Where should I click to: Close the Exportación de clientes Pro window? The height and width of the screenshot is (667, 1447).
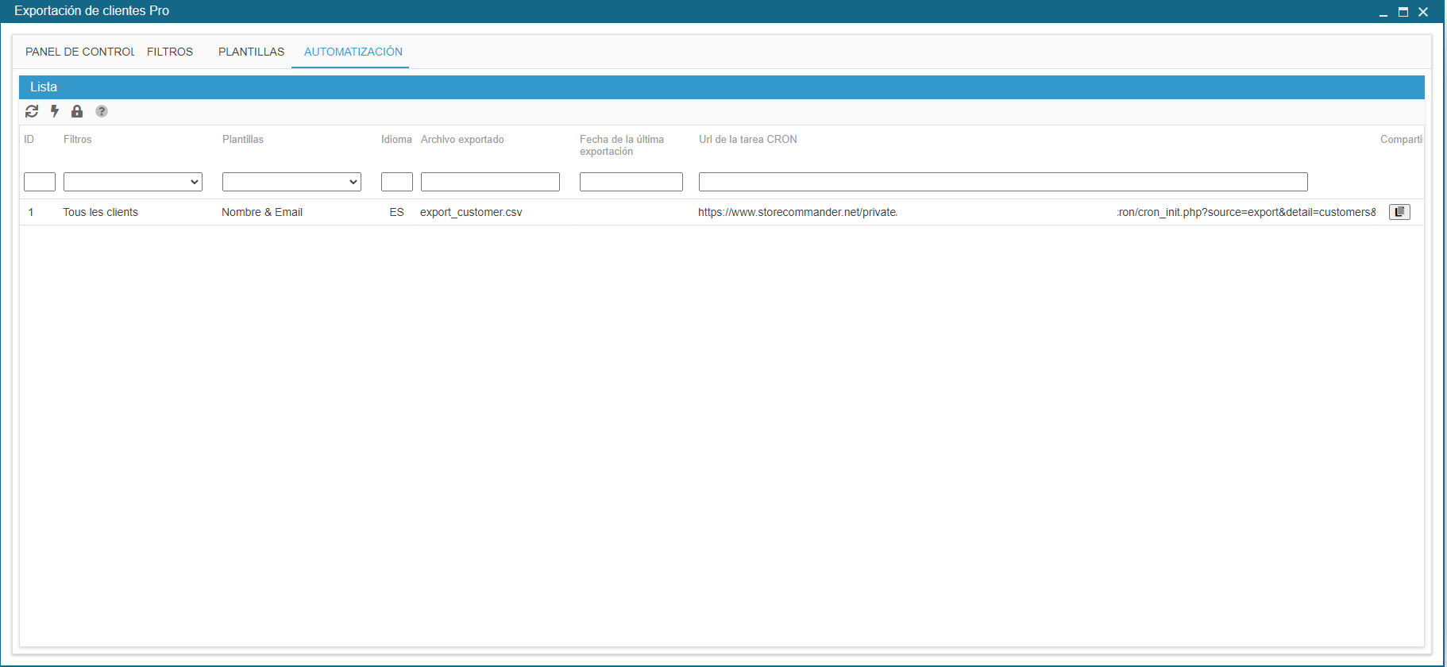coord(1423,12)
